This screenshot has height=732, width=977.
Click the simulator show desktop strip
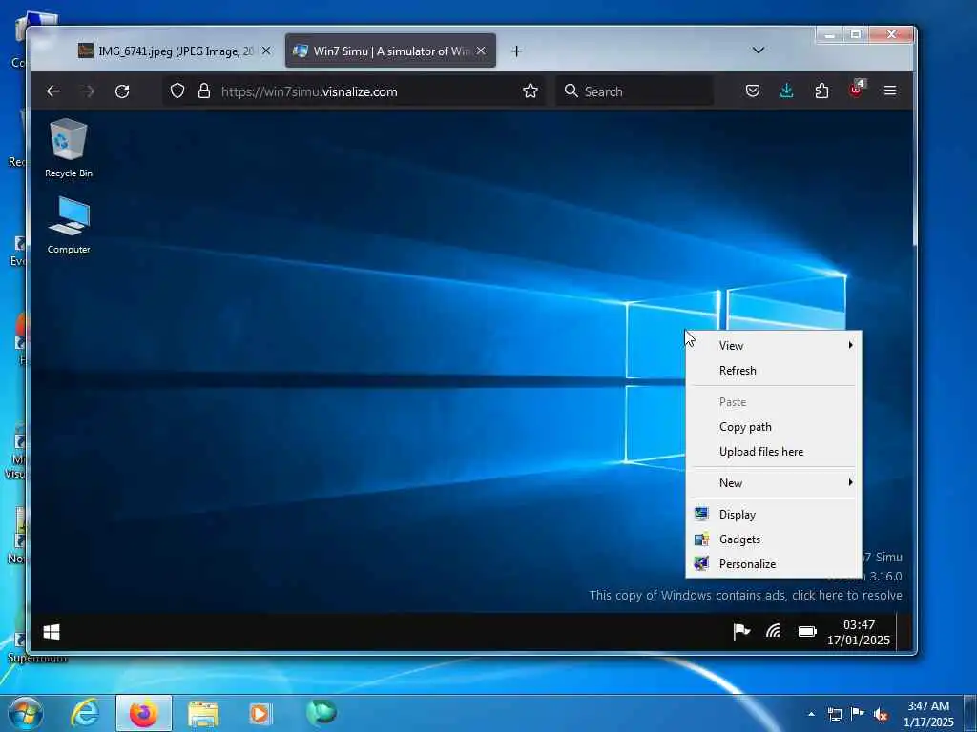coord(904,632)
